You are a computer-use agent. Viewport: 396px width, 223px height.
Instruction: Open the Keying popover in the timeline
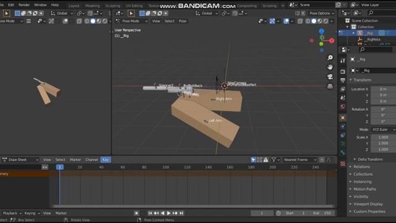(32, 213)
